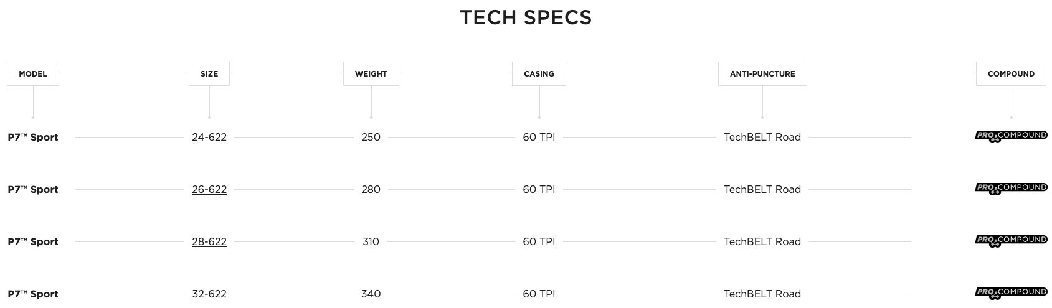Click the MODEL column header
Image resolution: width=1052 pixels, height=308 pixels.
[x=33, y=73]
